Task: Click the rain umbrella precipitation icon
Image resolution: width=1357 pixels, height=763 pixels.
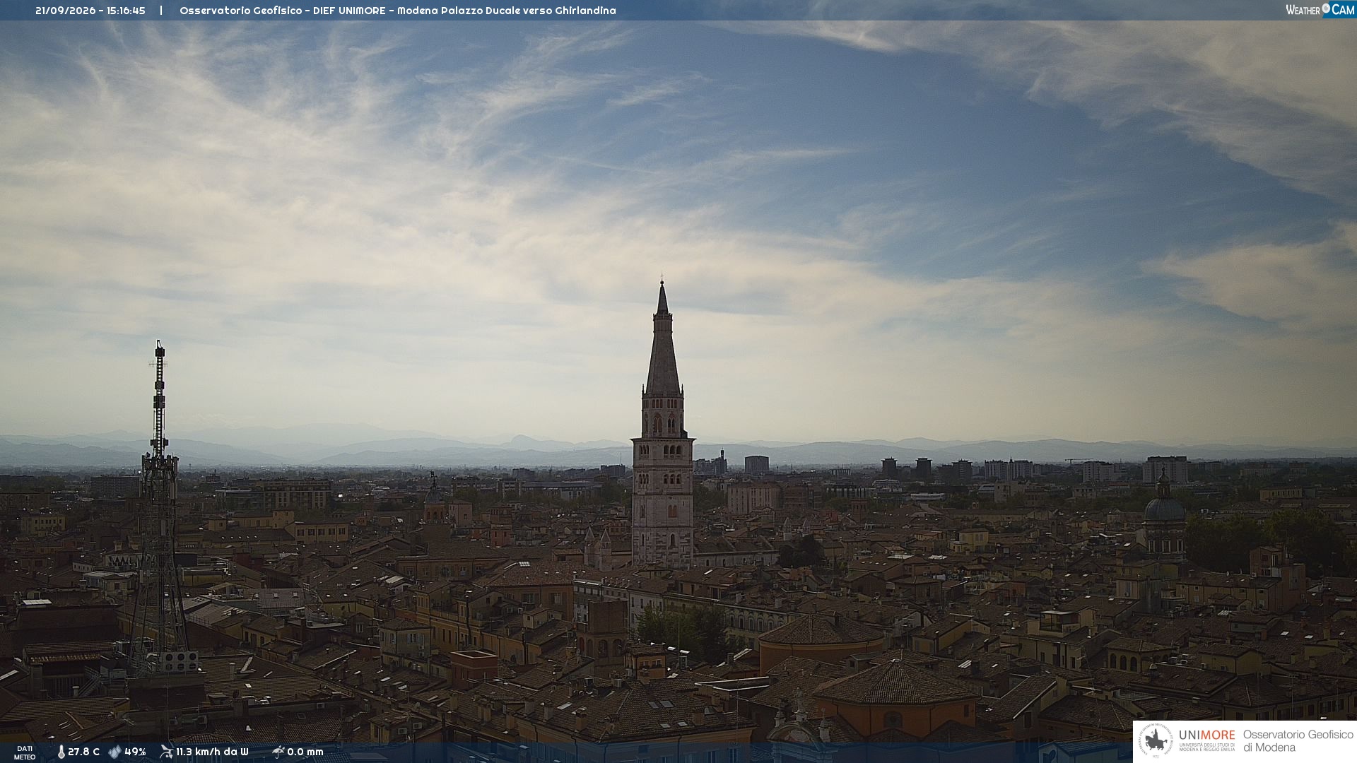Action: (x=278, y=752)
